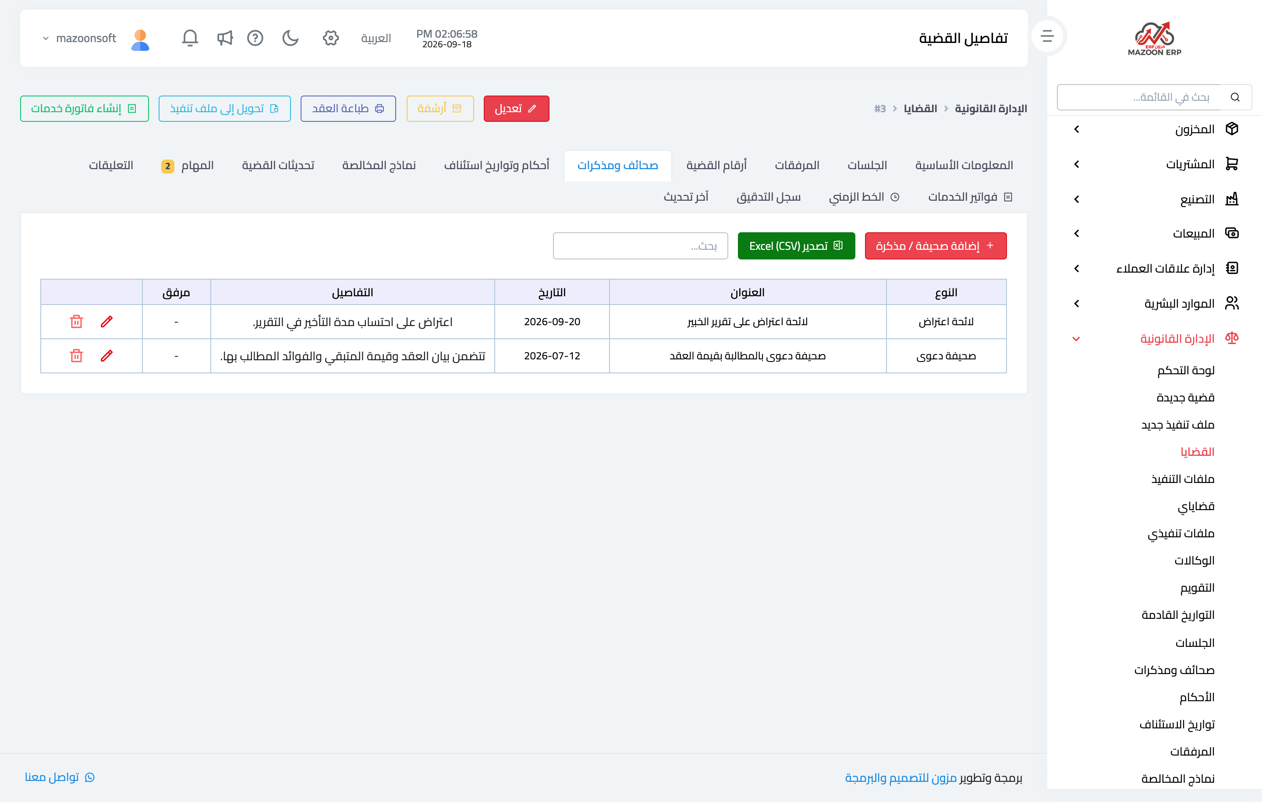
Task: Click the Mazoon ERP logo
Action: pos(1155,39)
